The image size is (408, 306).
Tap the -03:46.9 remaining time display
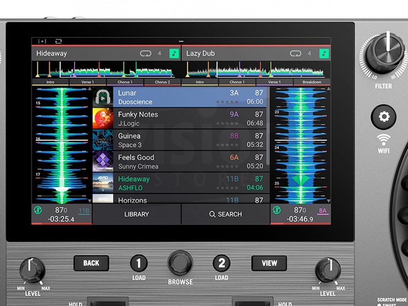[300, 219]
